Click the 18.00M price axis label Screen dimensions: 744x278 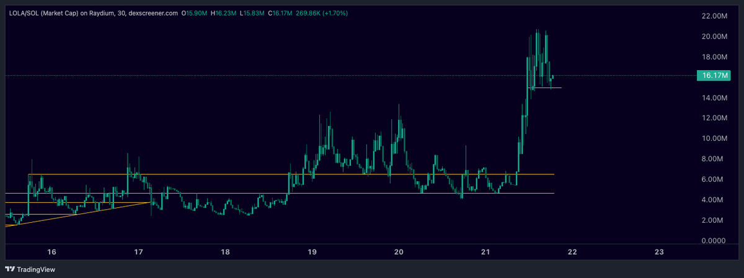(714, 56)
